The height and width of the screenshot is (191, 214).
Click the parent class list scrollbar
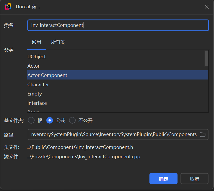click(206, 59)
